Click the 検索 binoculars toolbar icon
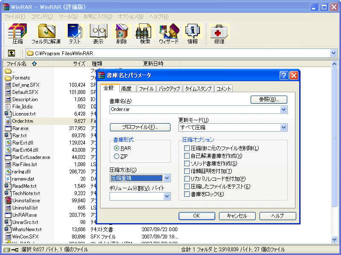The height and width of the screenshot is (255, 341). tap(145, 34)
